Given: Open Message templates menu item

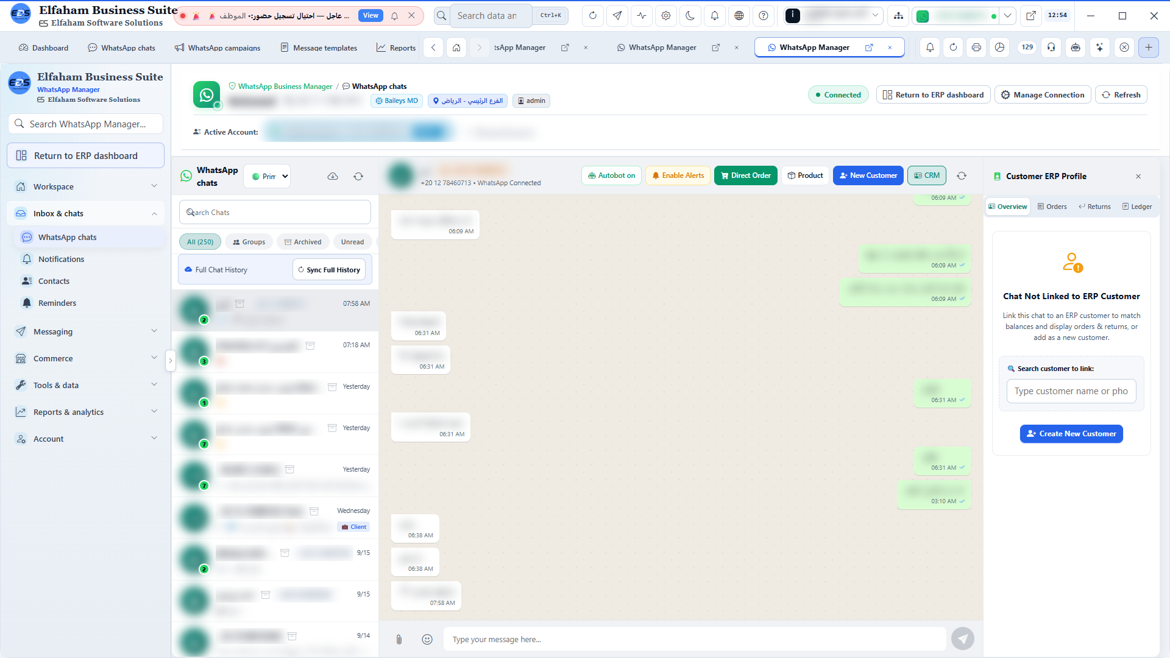Looking at the screenshot, I should point(319,48).
